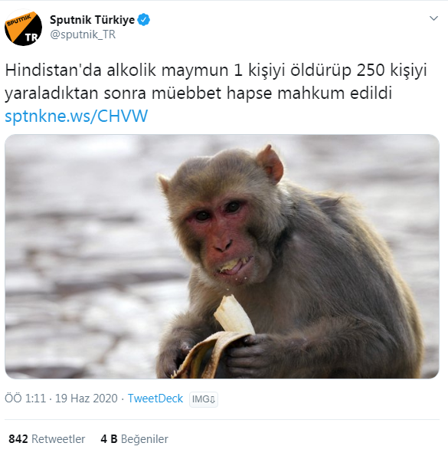Visit the @sputnik_TR handle link

(83, 34)
